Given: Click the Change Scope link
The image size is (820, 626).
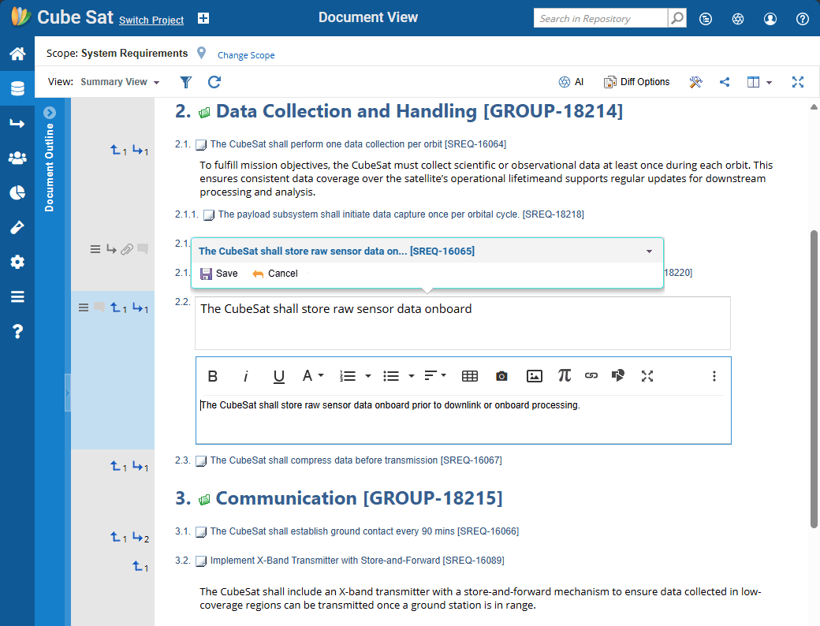Looking at the screenshot, I should tap(246, 55).
